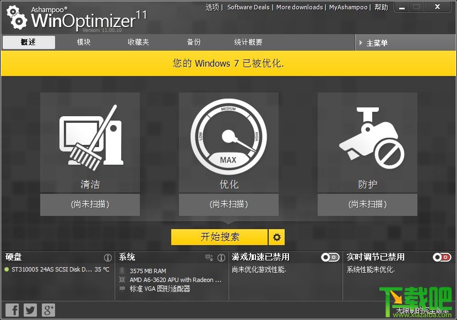Click (尚未扫描) status under 防护
This screenshot has width=457, height=320.
[367, 204]
